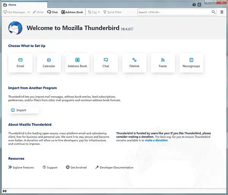Select the Feeds setup card
This screenshot has height=195, width=228.
[163, 63]
